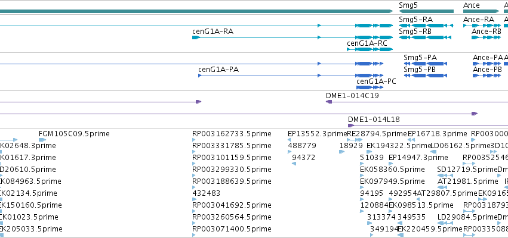Select the RP003162733.5prime EST label
The width and height of the screenshot is (508, 238).
point(232,134)
